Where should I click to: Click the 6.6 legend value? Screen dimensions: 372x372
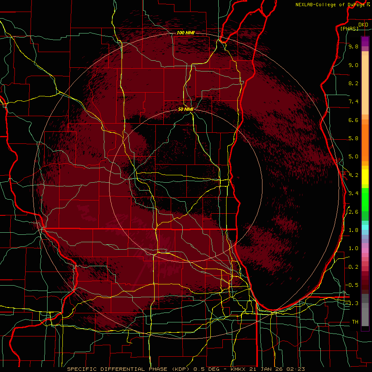353,120
